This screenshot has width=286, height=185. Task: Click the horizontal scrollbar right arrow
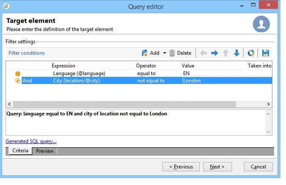point(268,104)
